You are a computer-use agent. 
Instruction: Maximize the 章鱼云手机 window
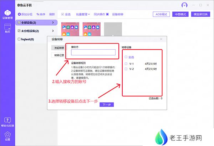point(200,5)
